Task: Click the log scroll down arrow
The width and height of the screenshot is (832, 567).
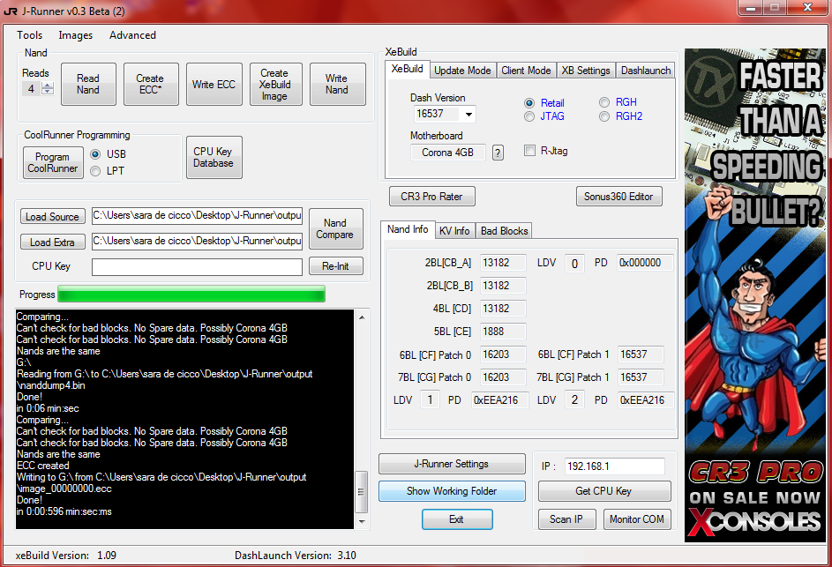Action: 362,522
